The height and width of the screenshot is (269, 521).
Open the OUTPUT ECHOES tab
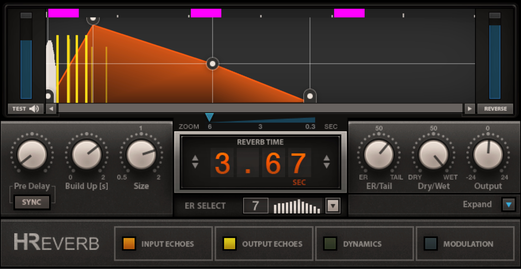click(x=264, y=244)
